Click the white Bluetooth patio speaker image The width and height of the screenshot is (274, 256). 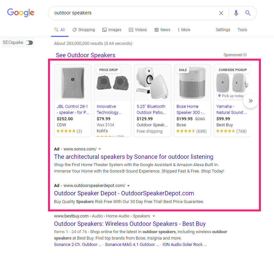coord(153,83)
